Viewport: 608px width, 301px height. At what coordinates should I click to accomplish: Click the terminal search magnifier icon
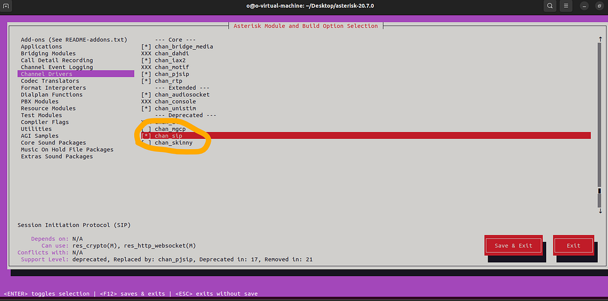[x=550, y=6]
